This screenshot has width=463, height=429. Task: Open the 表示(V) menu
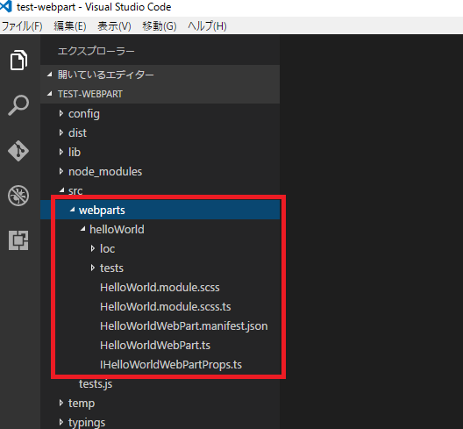(x=114, y=26)
